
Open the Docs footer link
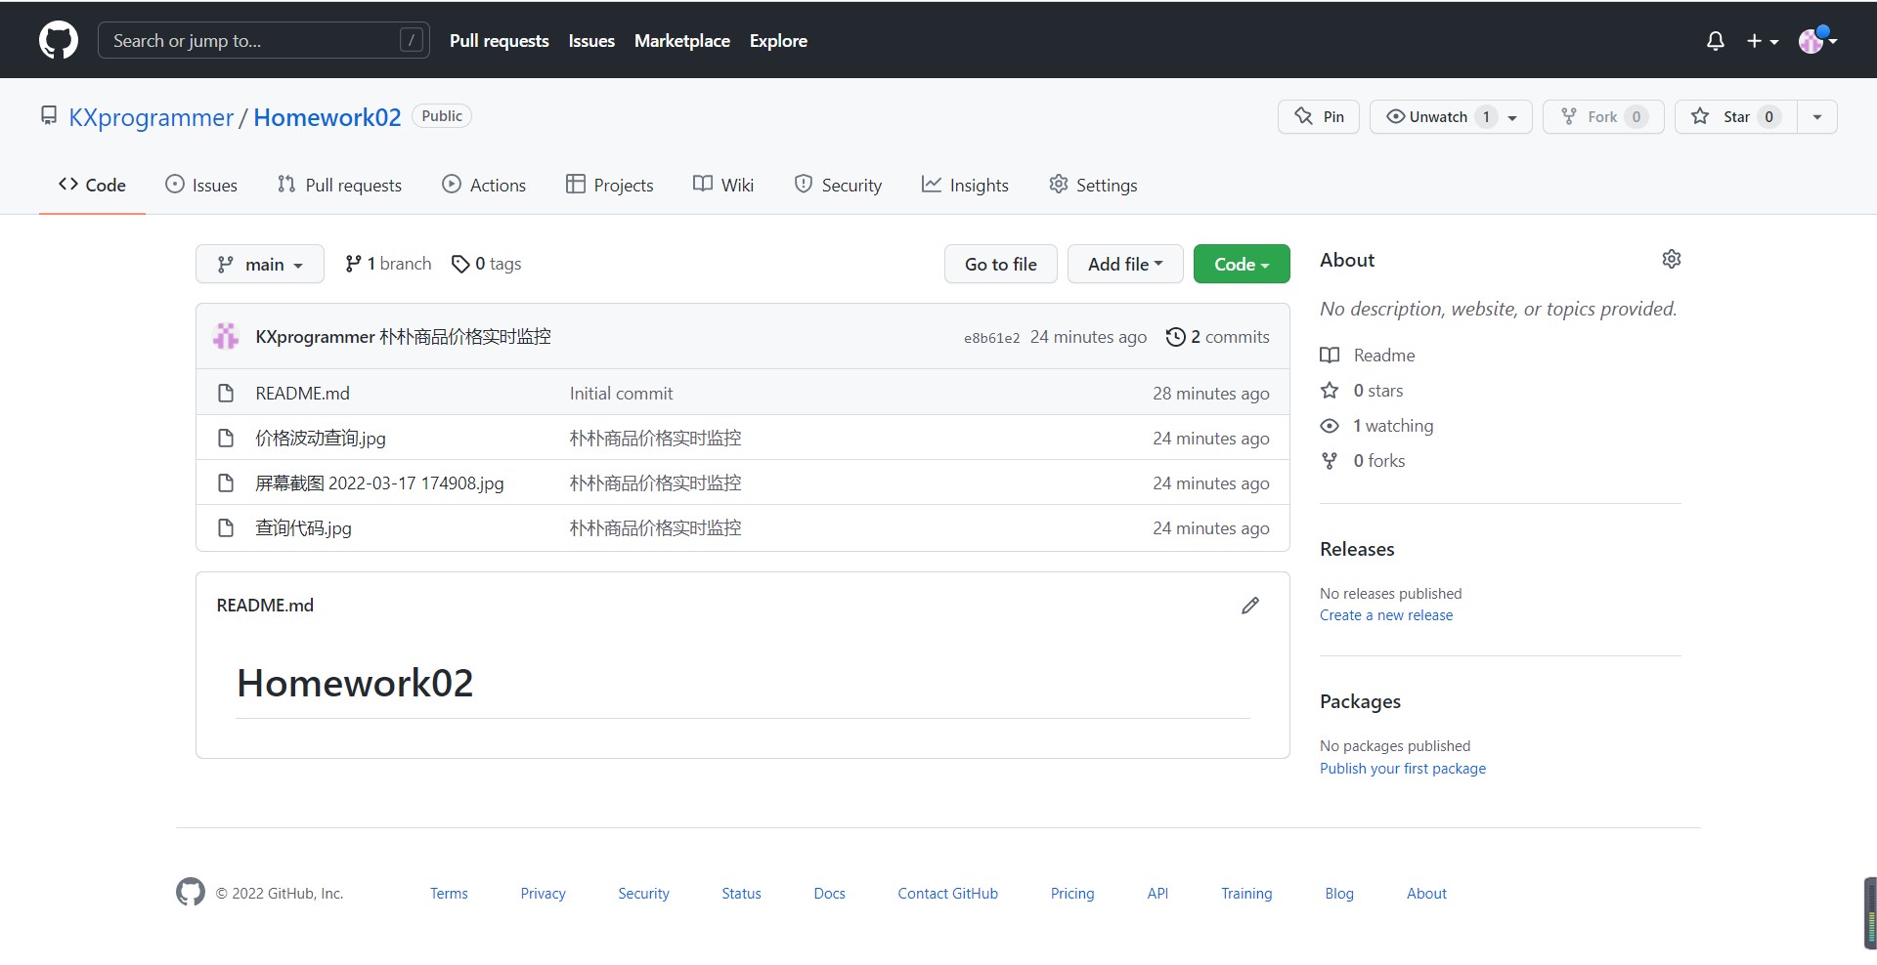(x=829, y=894)
